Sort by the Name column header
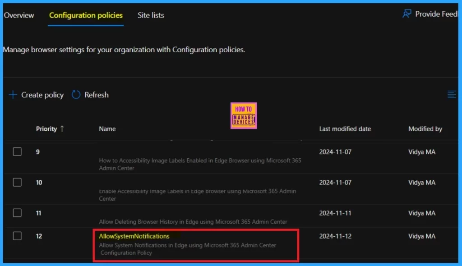462x266 pixels. pos(107,129)
